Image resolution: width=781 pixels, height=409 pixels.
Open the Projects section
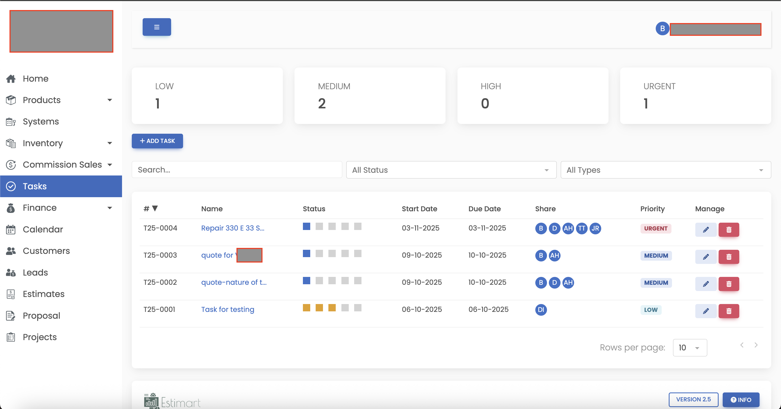pos(40,337)
